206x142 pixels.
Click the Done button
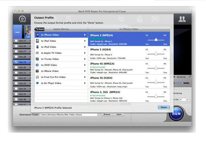(164, 107)
